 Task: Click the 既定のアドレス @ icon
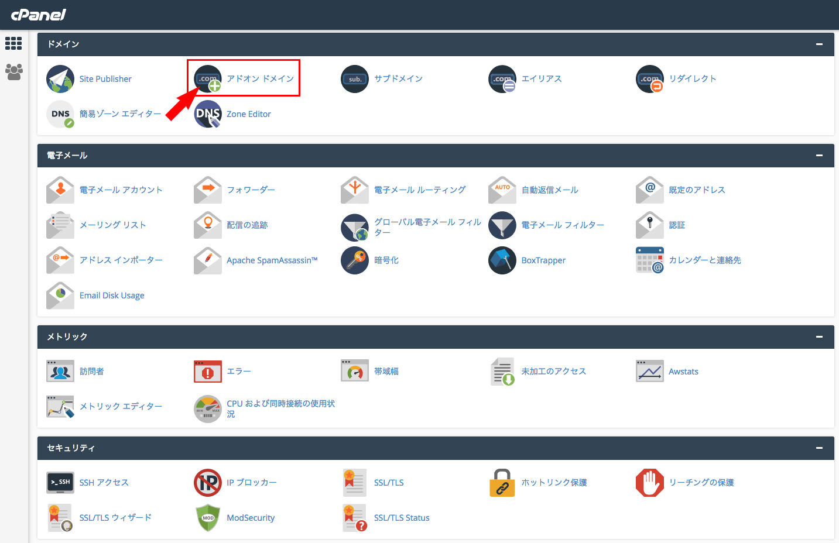(x=650, y=190)
